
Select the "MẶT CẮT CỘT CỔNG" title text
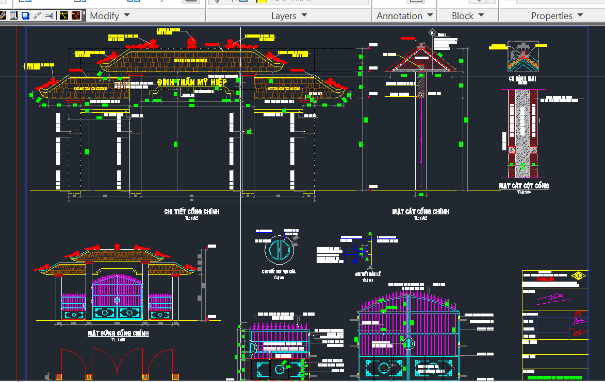(x=524, y=185)
